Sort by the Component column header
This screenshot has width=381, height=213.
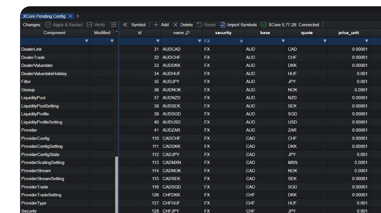(55, 33)
